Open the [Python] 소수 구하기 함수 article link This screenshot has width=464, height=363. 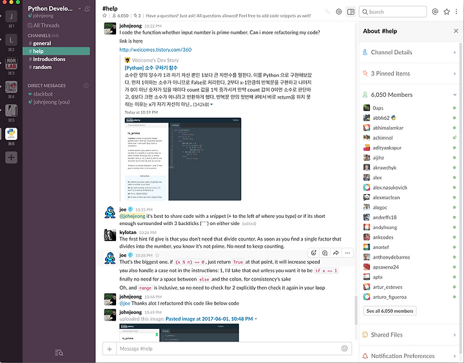(x=151, y=68)
